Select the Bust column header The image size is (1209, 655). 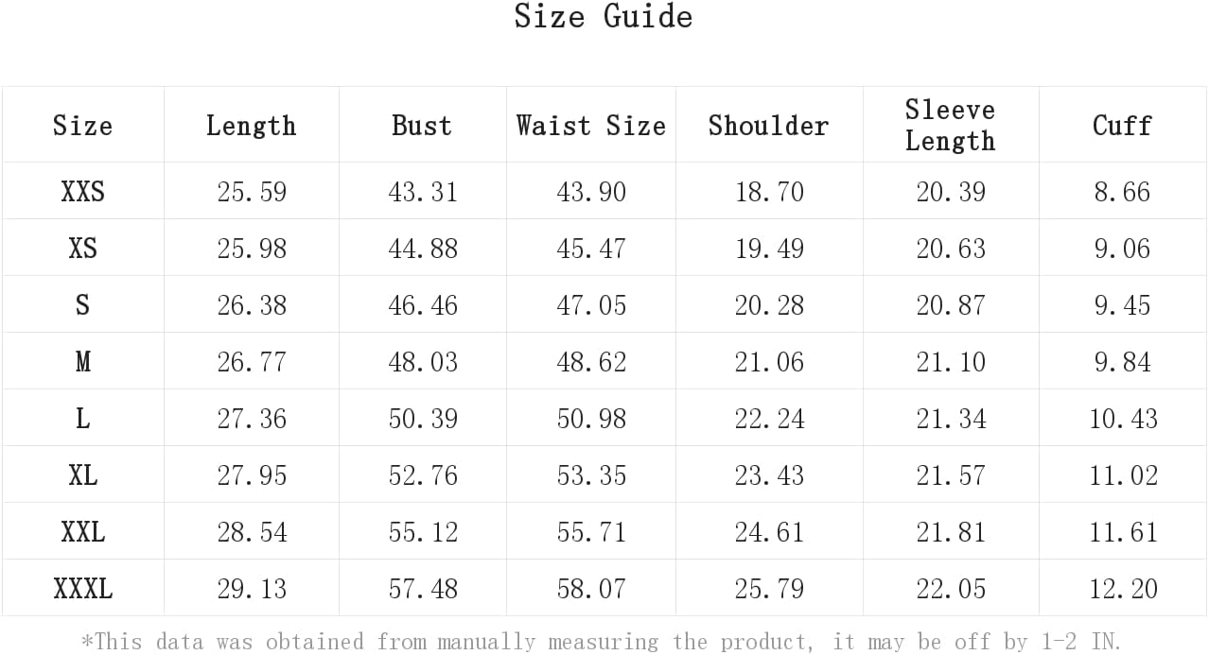[x=422, y=125]
